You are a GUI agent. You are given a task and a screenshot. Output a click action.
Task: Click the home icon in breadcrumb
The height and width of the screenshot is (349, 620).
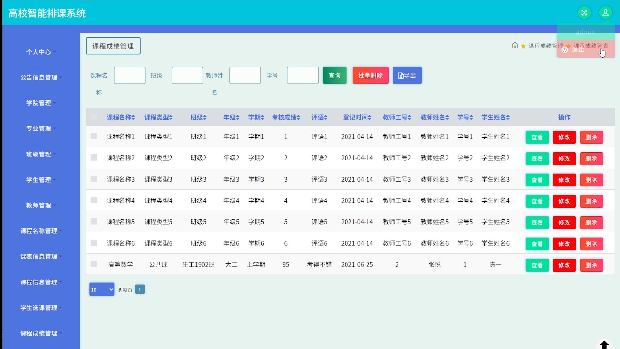tap(515, 46)
